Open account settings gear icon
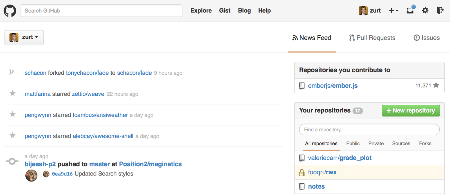450x194 pixels. [425, 10]
